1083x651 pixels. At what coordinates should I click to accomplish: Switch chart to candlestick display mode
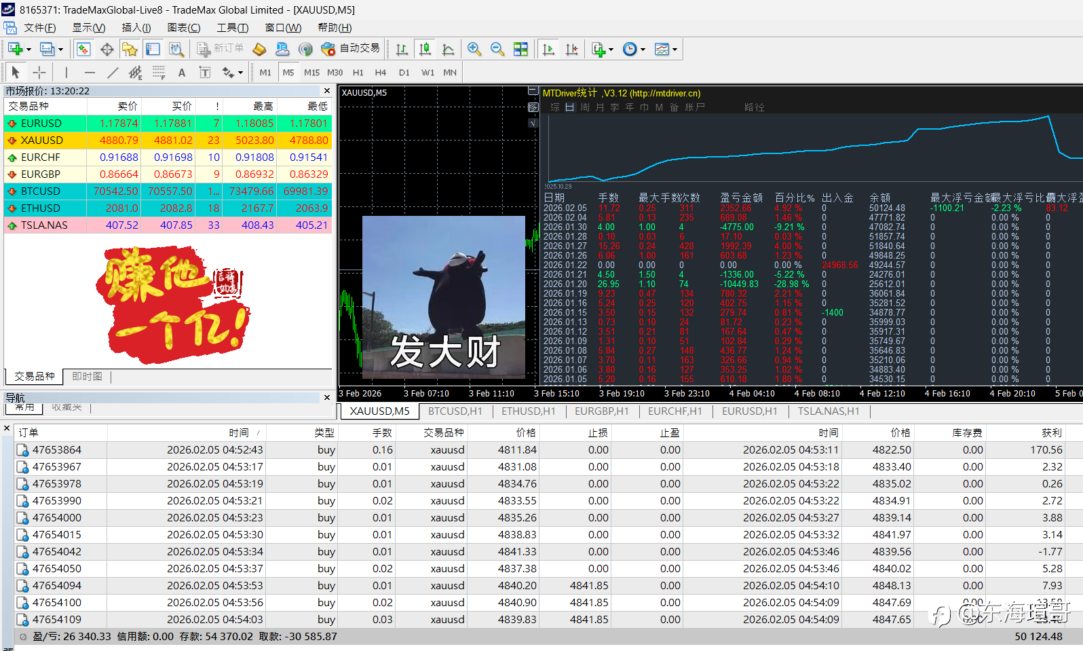click(425, 49)
